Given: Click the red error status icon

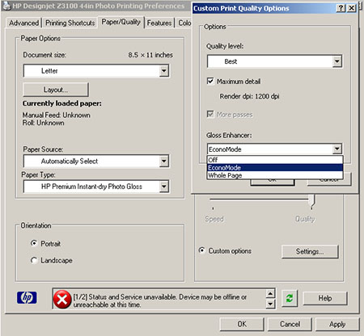Looking at the screenshot, I should pyautogui.click(x=62, y=299).
